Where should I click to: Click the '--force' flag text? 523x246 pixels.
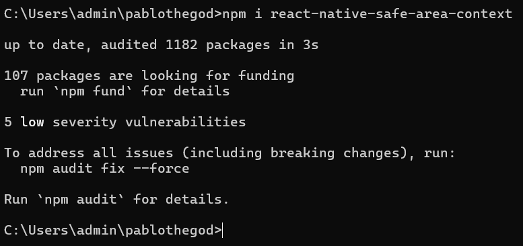[161, 169]
